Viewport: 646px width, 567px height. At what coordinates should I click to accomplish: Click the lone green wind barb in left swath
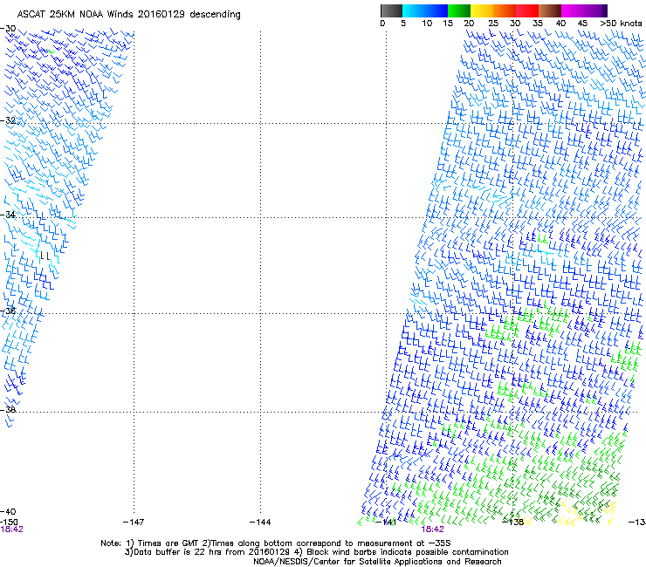click(x=52, y=51)
